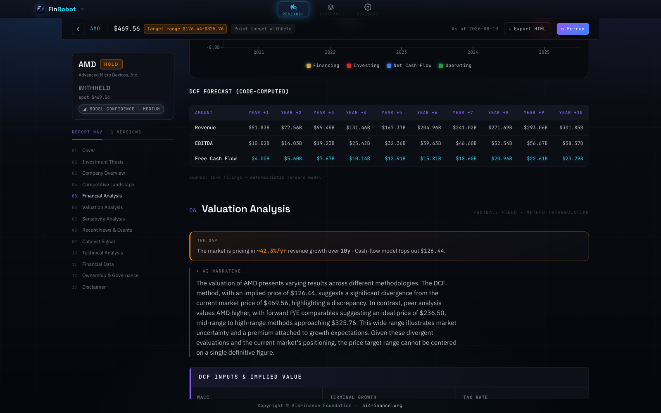Open the Company Overview section
The width and height of the screenshot is (661, 413).
point(103,173)
